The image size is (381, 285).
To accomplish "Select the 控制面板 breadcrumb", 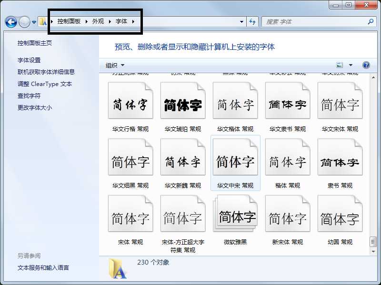I will pyautogui.click(x=69, y=21).
